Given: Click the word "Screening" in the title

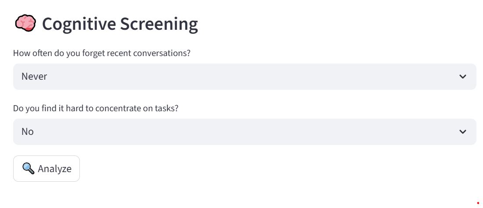Looking at the screenshot, I should 159,24.
